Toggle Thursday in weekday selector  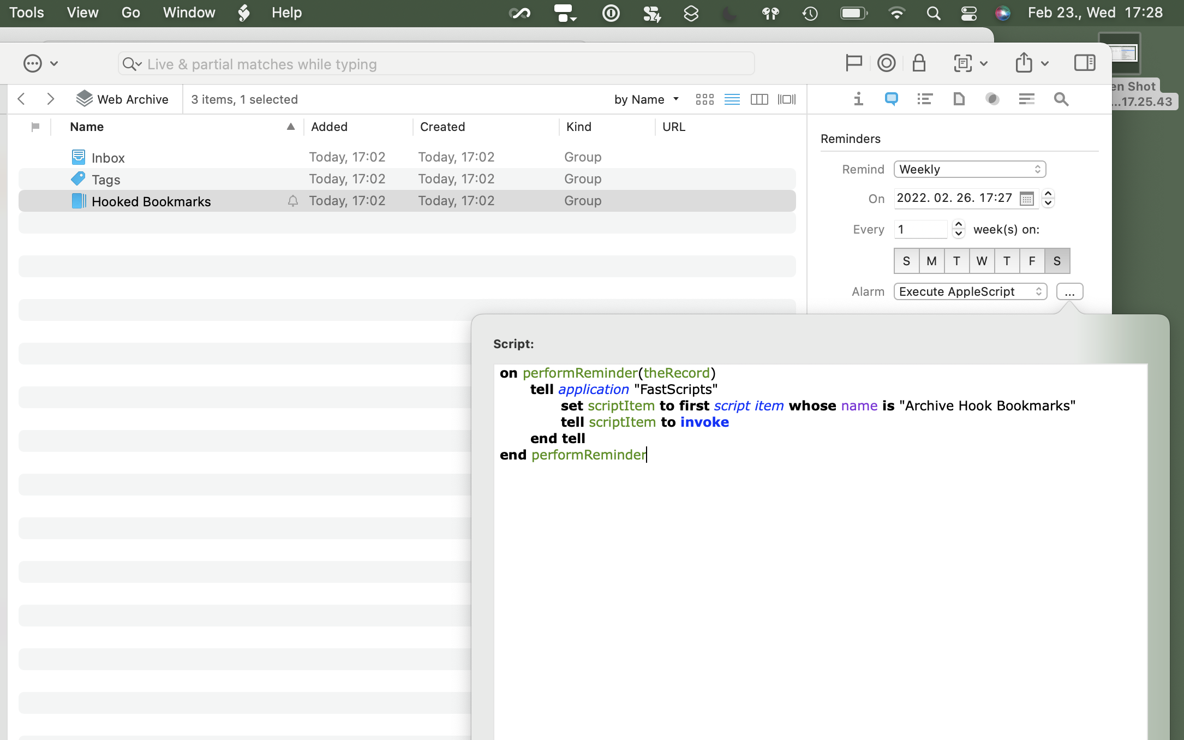[x=1007, y=261]
